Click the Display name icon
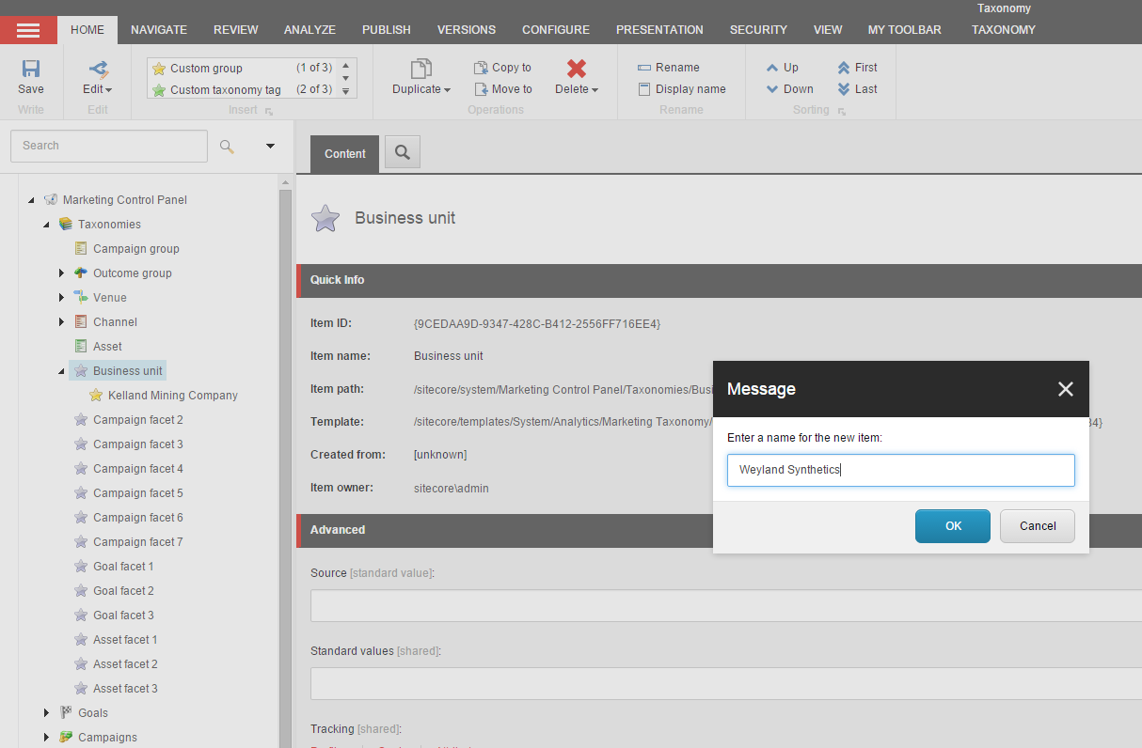Screen dimensions: 1142x748 tap(644, 89)
